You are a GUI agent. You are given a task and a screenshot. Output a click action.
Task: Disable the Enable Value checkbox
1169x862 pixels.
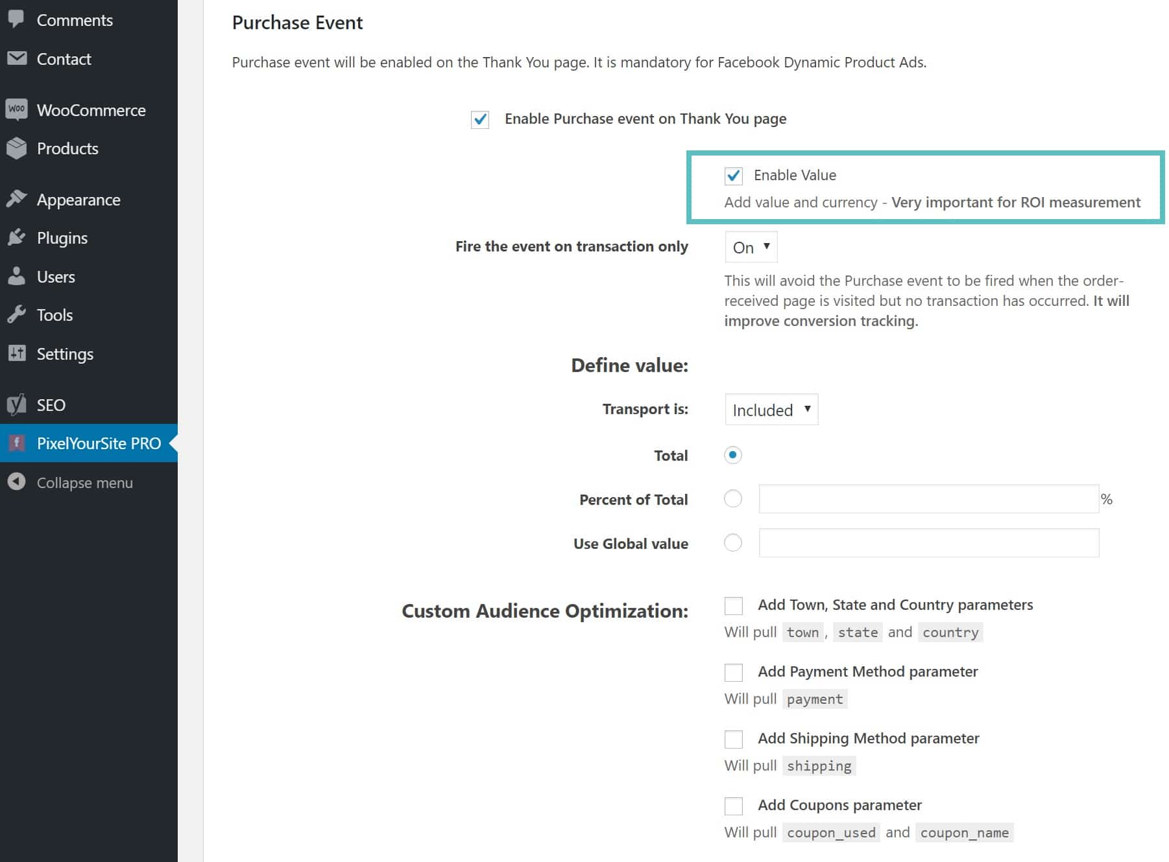pyautogui.click(x=733, y=175)
